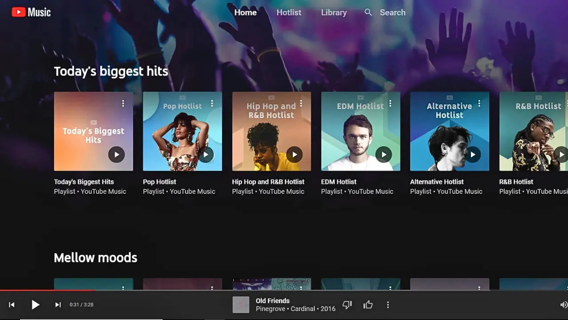Switch to the Hotlist tab
The image size is (568, 320).
click(289, 12)
